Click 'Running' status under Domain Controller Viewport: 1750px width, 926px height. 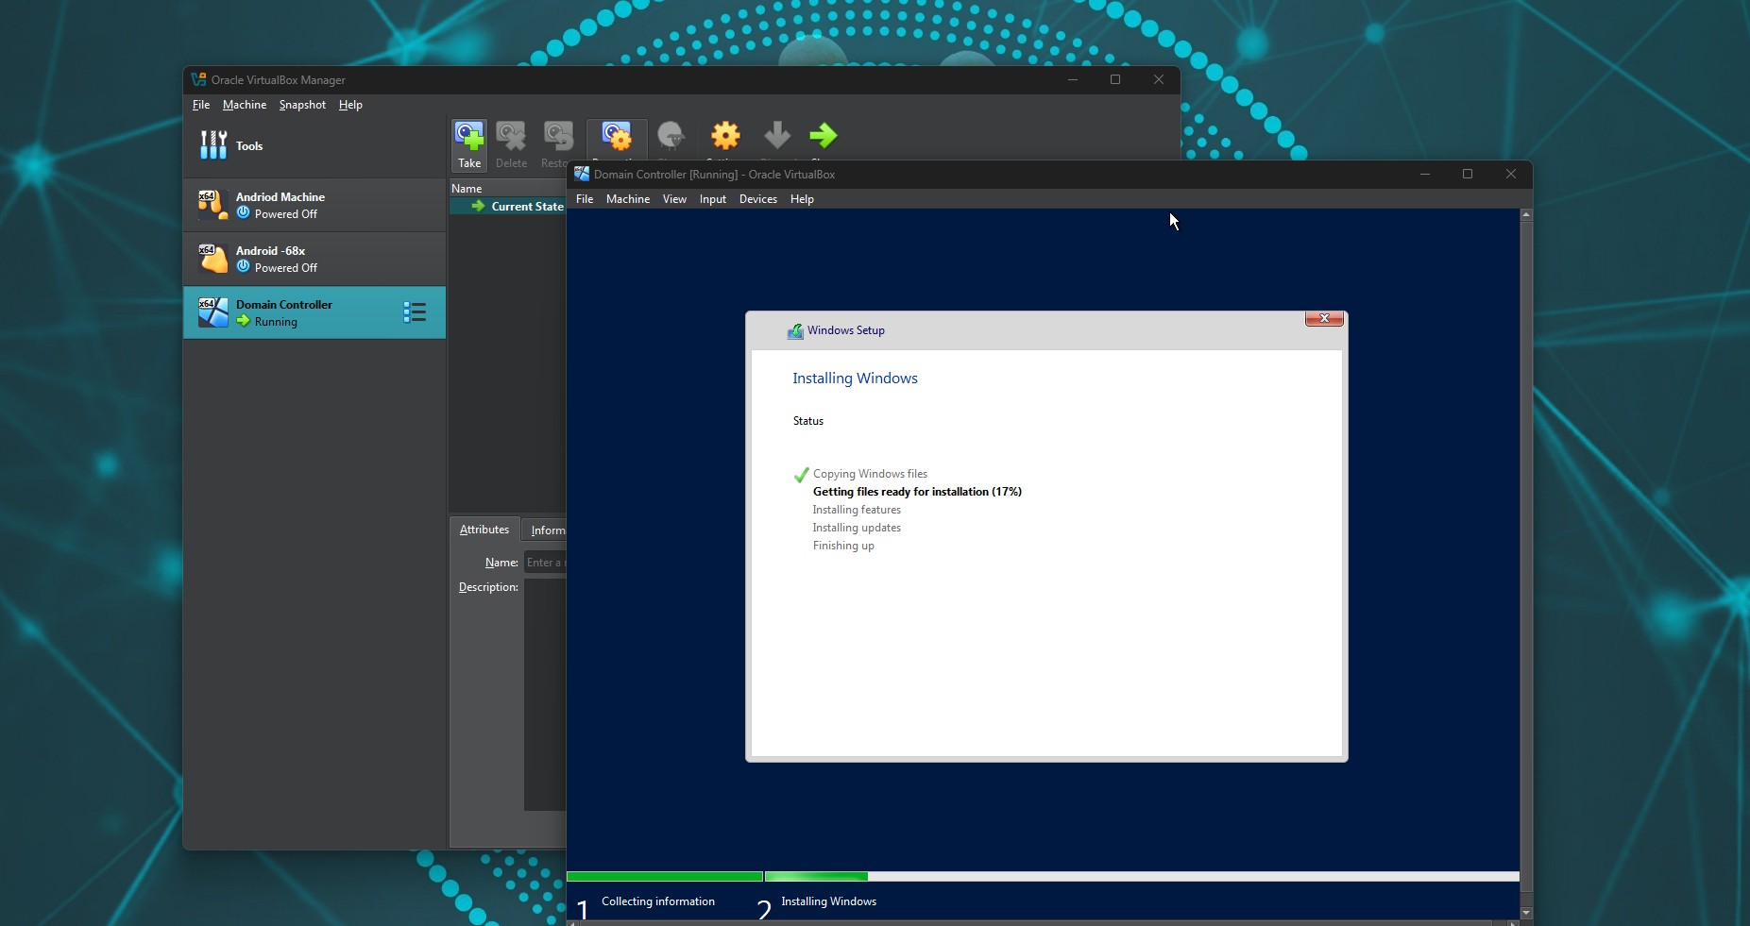(276, 322)
